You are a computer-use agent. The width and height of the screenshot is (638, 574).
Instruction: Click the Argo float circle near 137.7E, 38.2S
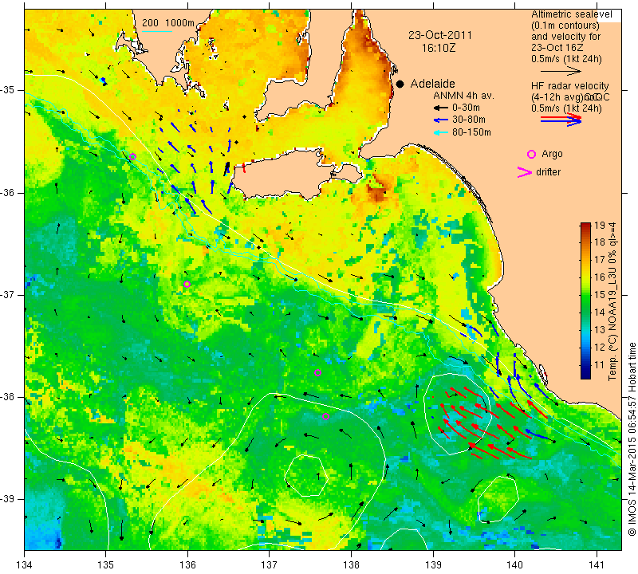325,417
